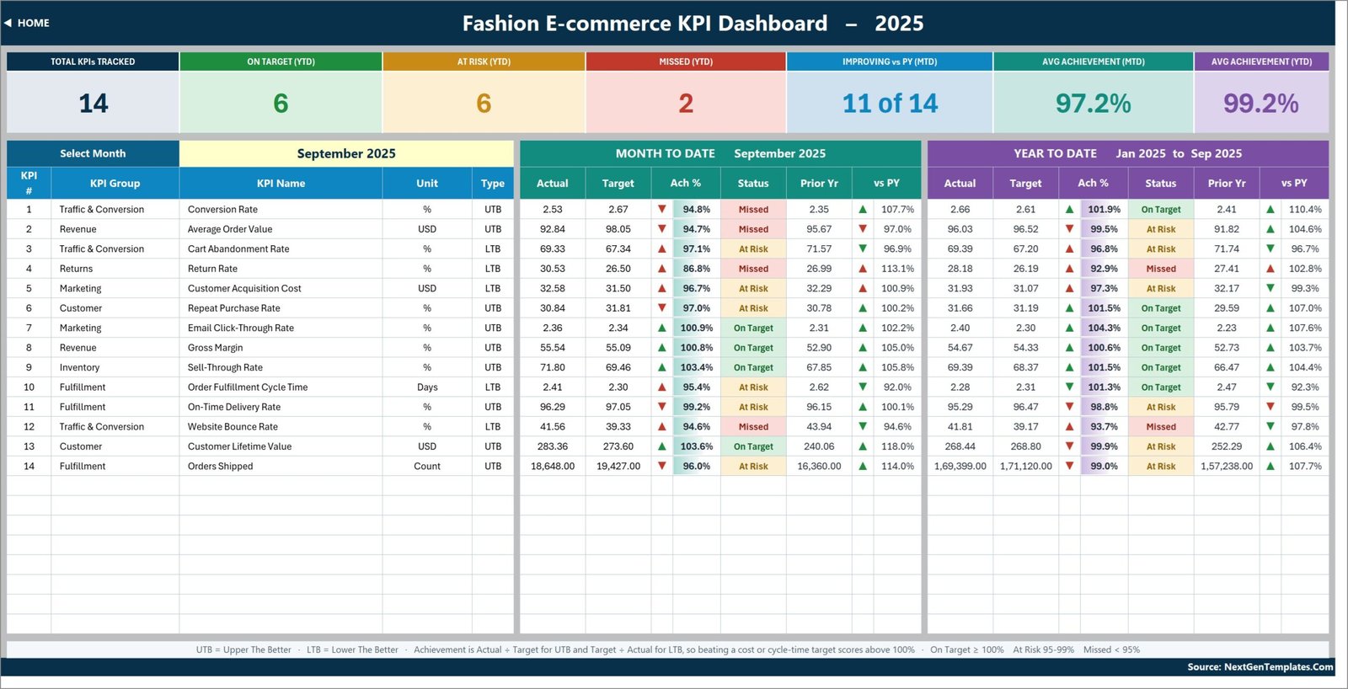Screen dimensions: 1348x689
Task: Click the Count unit cell
Action: point(427,466)
